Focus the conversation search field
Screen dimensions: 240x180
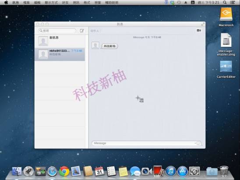pyautogui.click(x=57, y=31)
